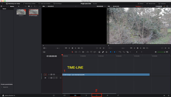Open Index de la timeline panel
Screen dimensions: 171x97
[x=44, y=3]
